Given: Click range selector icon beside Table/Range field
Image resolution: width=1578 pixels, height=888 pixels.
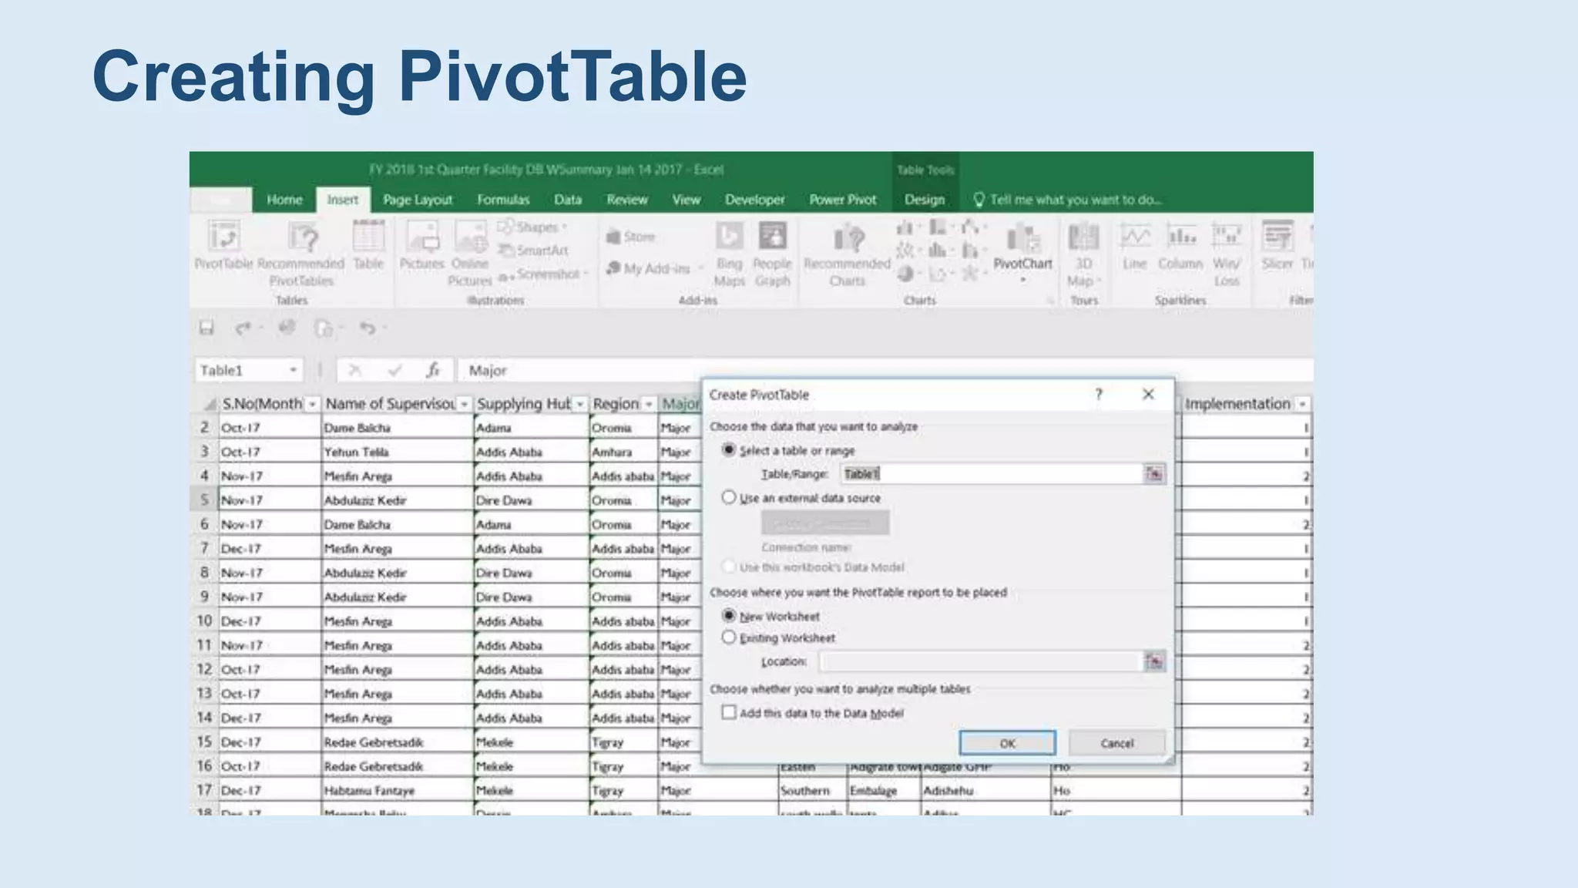Looking at the screenshot, I should tap(1153, 474).
